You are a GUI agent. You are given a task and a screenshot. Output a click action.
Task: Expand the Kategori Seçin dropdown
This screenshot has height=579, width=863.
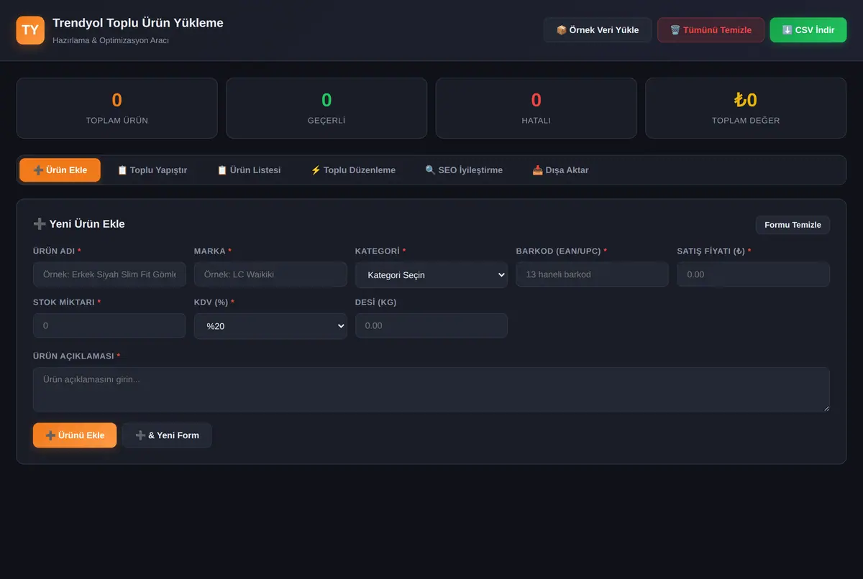coord(431,275)
